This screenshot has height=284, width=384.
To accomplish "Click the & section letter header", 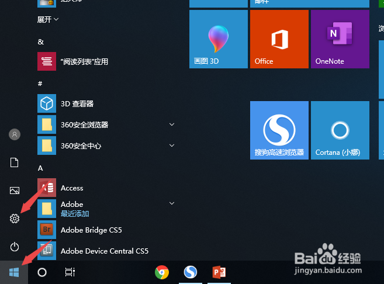I will 41,42.
